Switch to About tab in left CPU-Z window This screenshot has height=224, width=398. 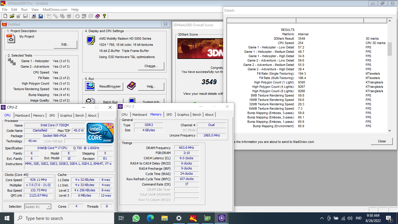pos(92,116)
